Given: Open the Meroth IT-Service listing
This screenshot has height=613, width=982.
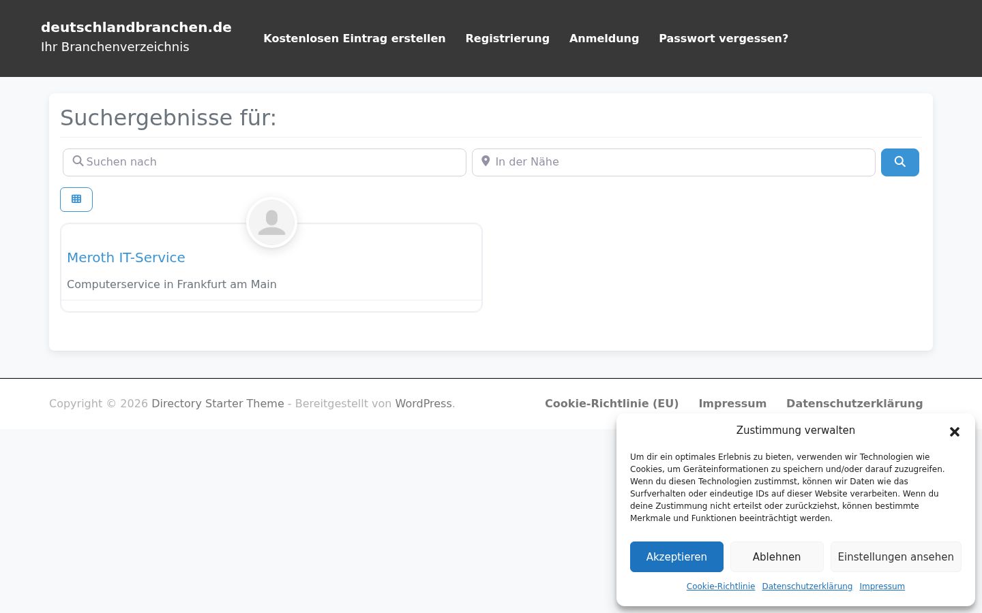Looking at the screenshot, I should (x=126, y=257).
